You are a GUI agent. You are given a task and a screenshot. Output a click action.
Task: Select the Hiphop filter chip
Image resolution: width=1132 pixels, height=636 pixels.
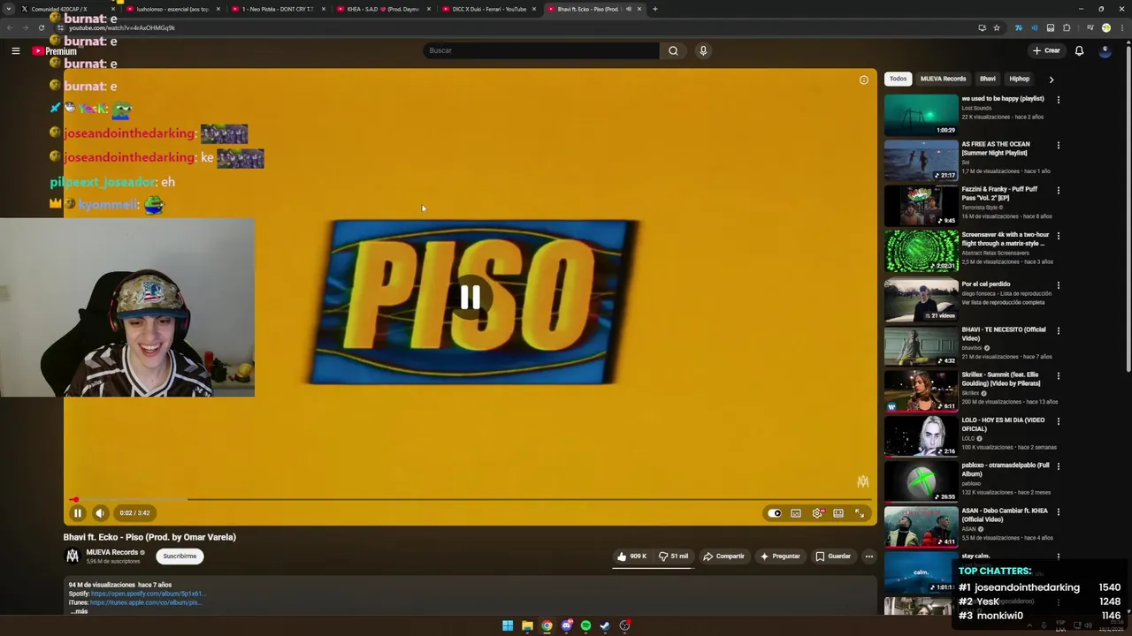[1019, 79]
